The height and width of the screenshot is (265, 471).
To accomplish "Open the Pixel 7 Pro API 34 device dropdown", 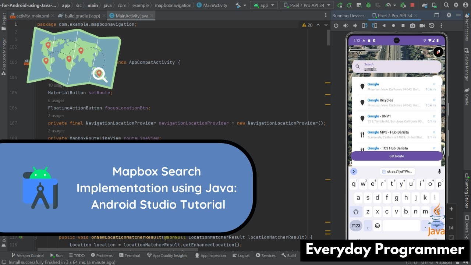I will pos(307,5).
